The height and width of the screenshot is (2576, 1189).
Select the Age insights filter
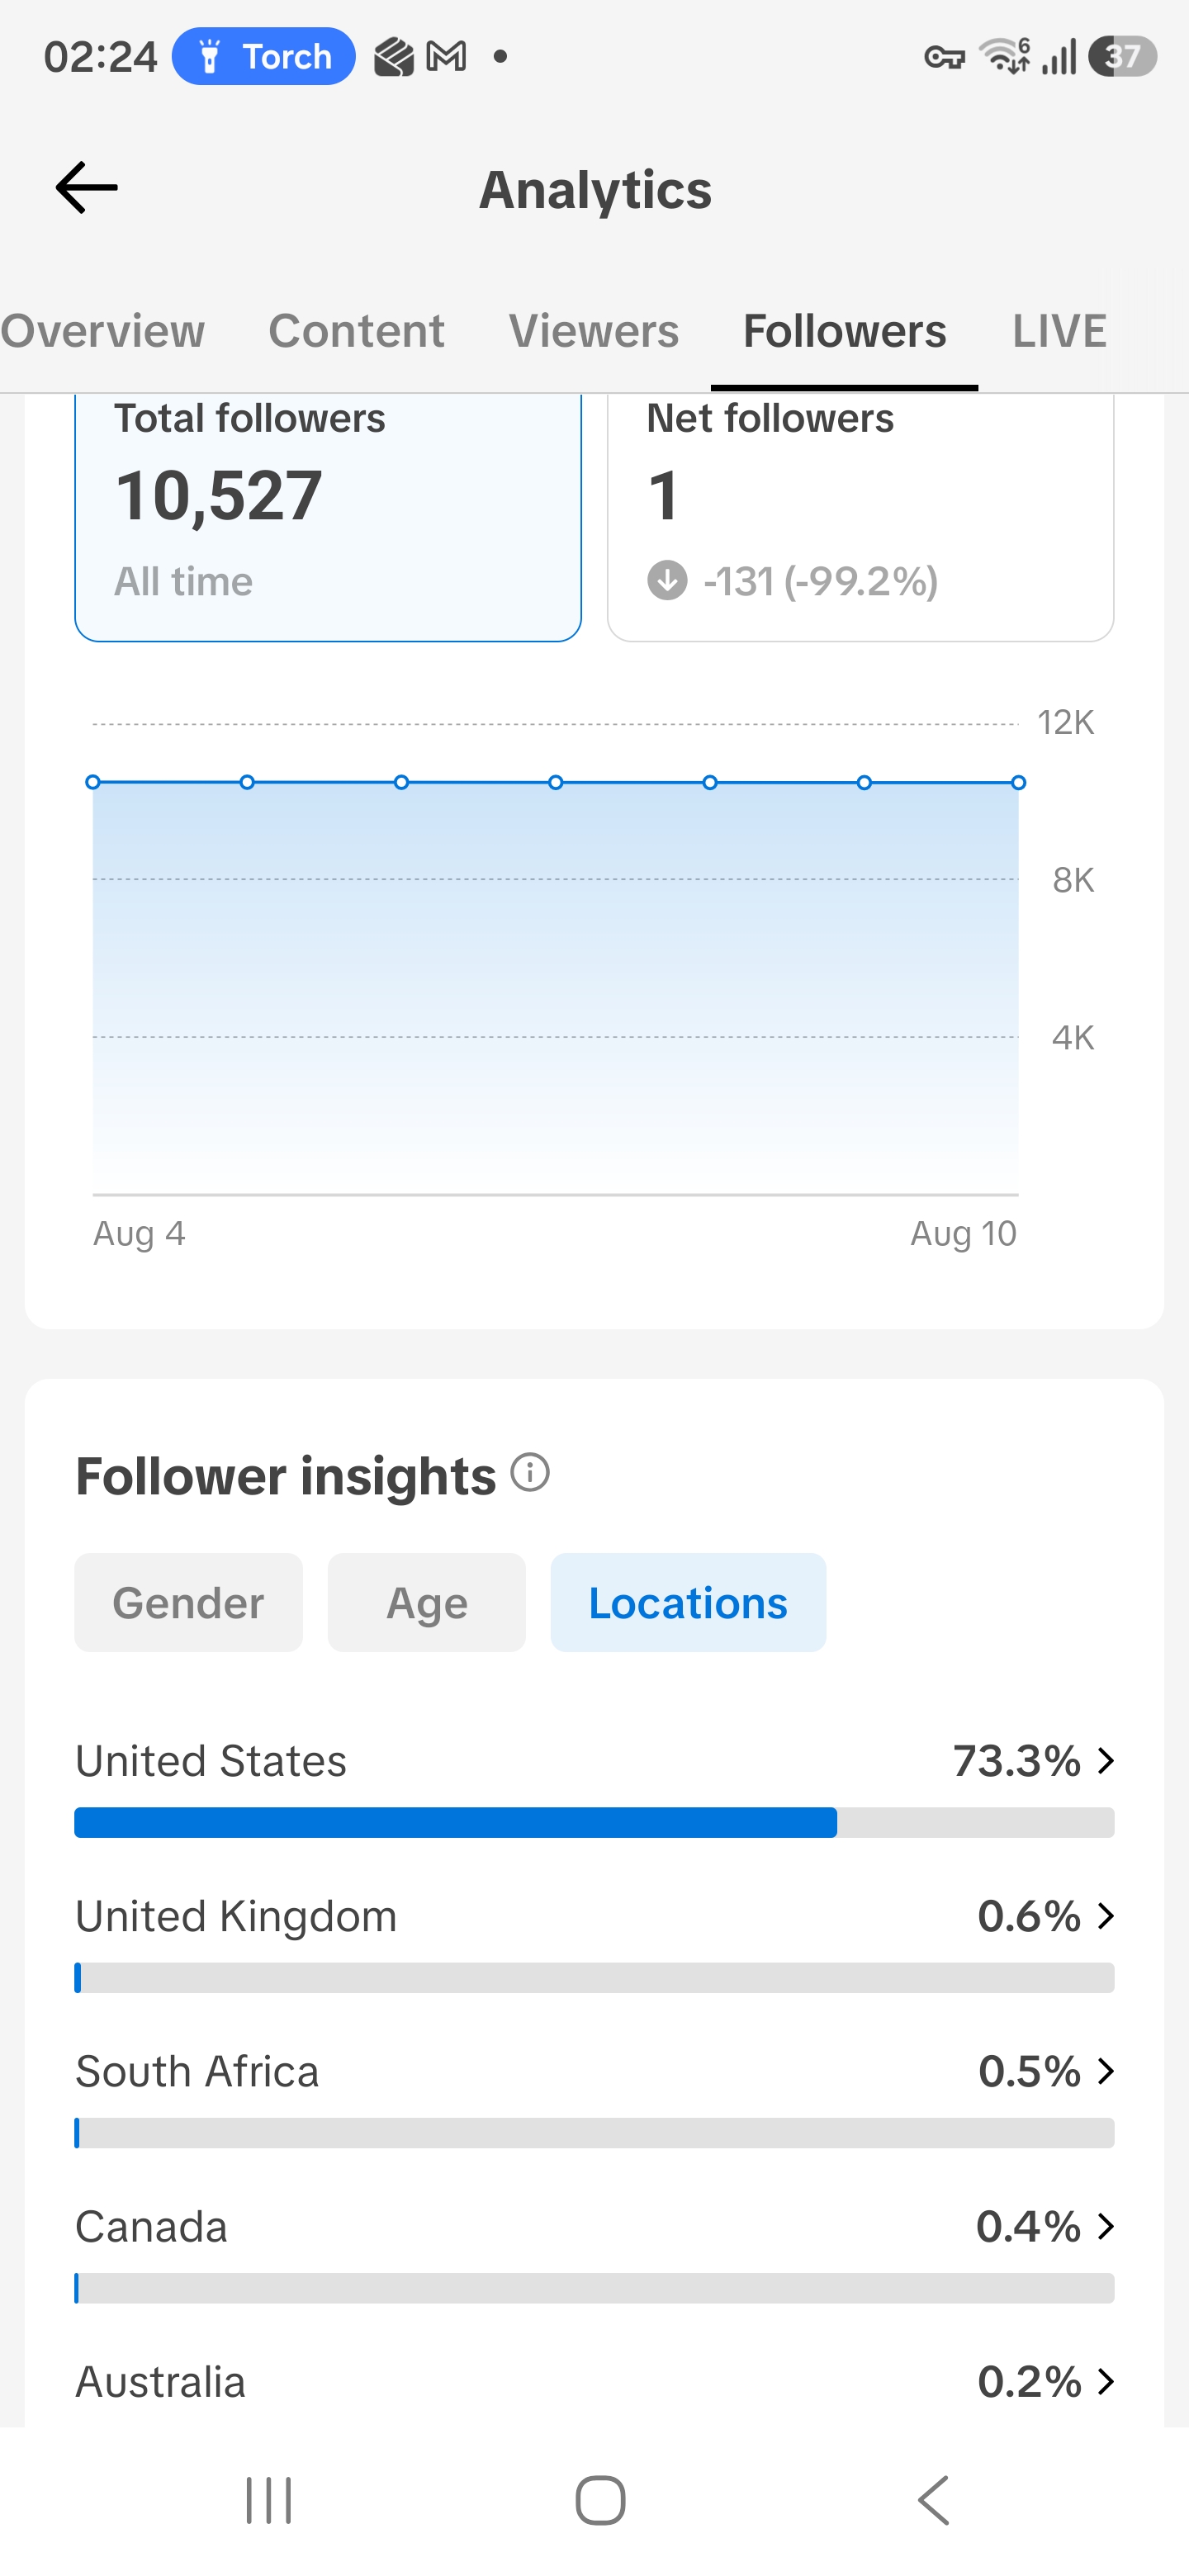(427, 1603)
